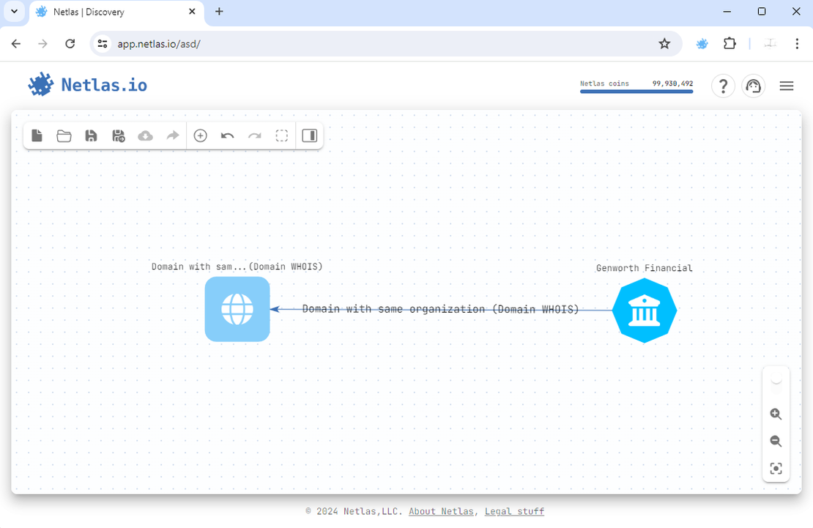This screenshot has height=528, width=813.
Task: Activate the rectangular selection tool
Action: pyautogui.click(x=281, y=135)
